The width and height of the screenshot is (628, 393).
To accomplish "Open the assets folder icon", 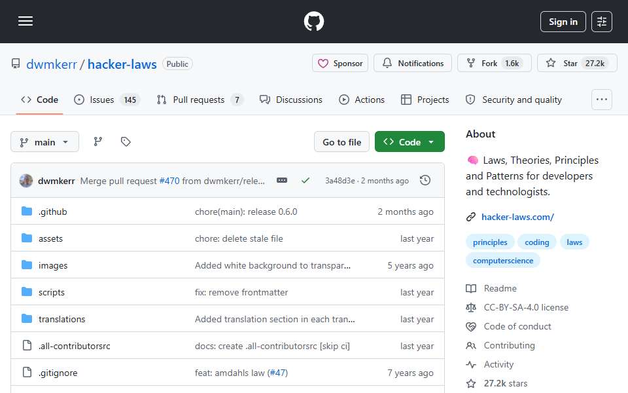I will (x=27, y=238).
